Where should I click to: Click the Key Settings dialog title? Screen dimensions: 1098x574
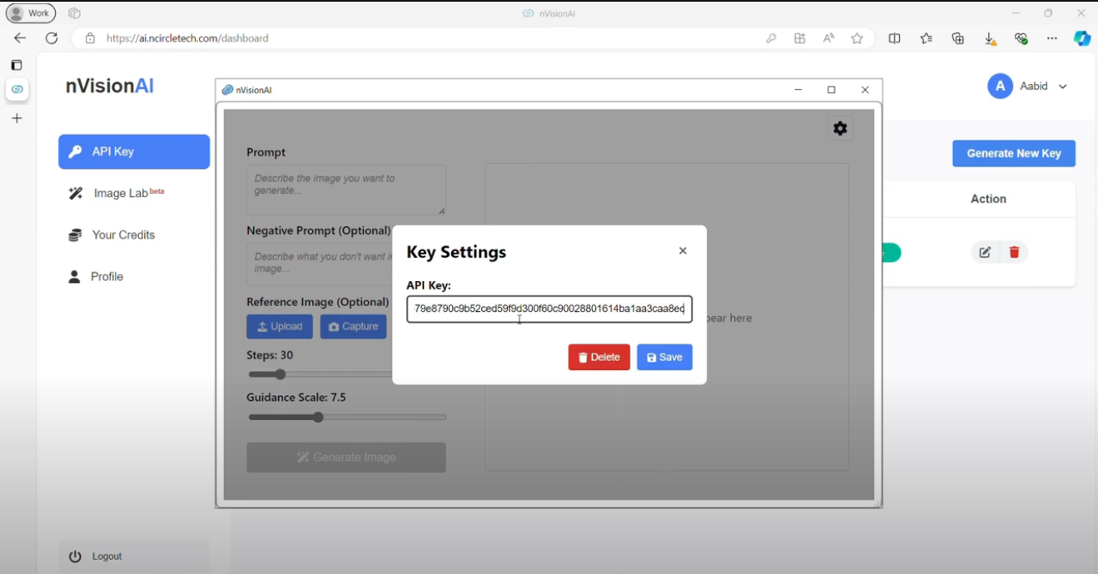coord(456,252)
